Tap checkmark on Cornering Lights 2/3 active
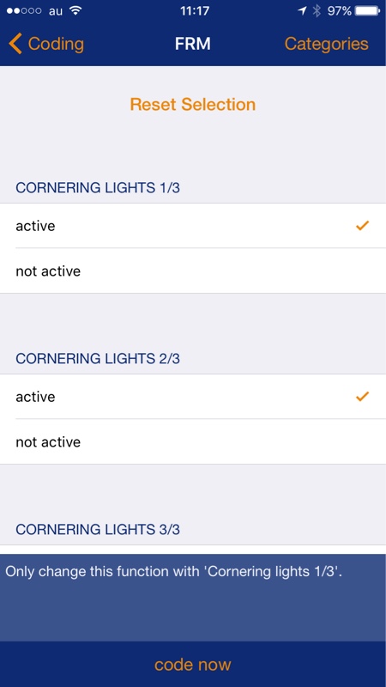 pyautogui.click(x=362, y=397)
